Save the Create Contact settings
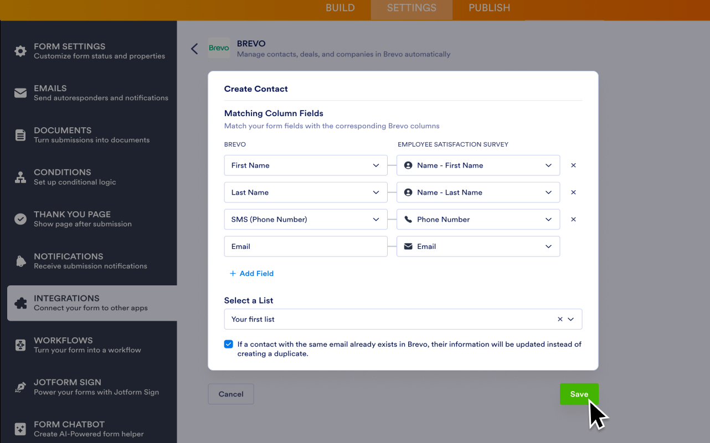The image size is (710, 443). point(579,394)
